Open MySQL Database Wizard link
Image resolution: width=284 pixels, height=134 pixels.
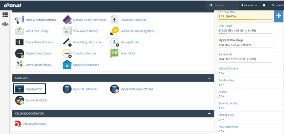click(x=137, y=89)
